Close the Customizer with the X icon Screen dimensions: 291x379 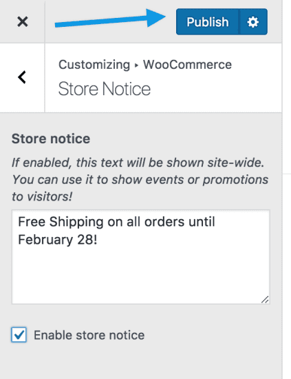pos(23,22)
